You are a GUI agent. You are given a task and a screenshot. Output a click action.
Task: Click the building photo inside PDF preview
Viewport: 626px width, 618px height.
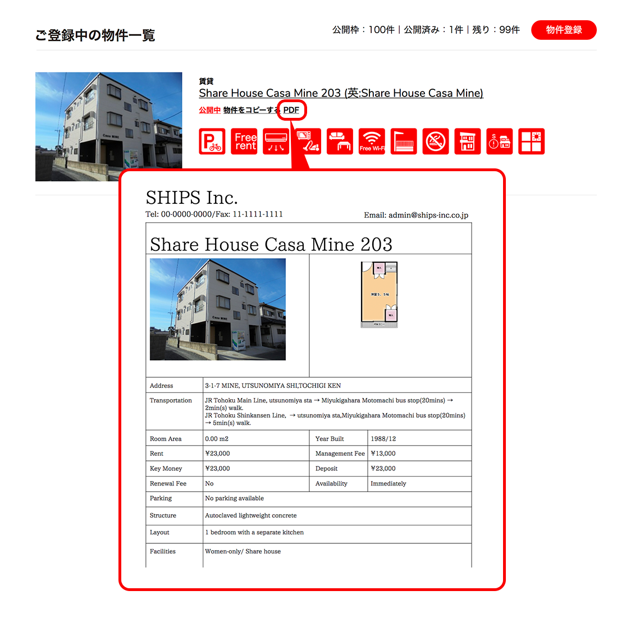tap(218, 309)
